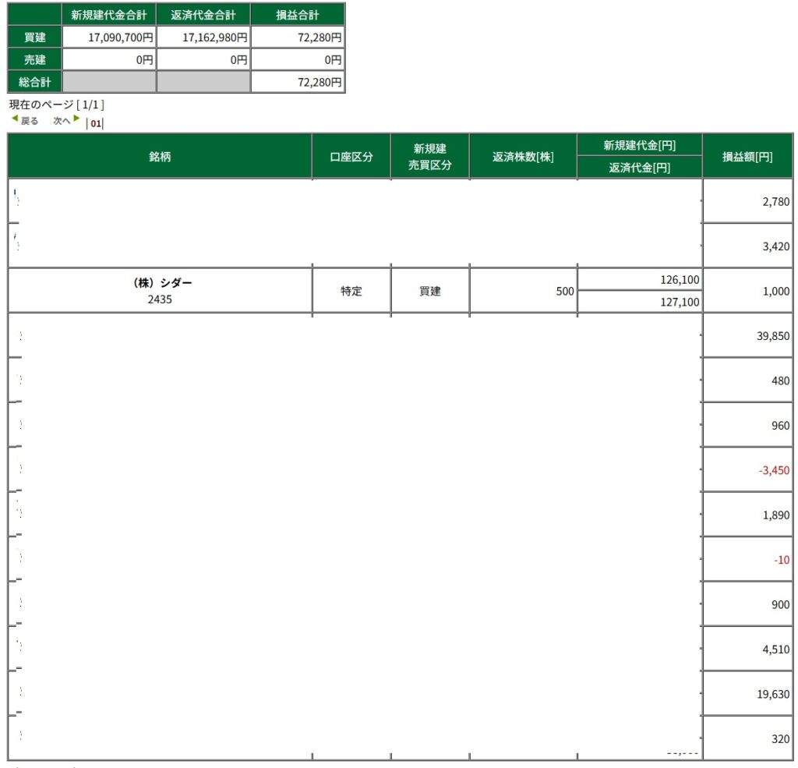798x768 pixels.
Task: Click the 特定 account type cell
Action: pos(351,291)
